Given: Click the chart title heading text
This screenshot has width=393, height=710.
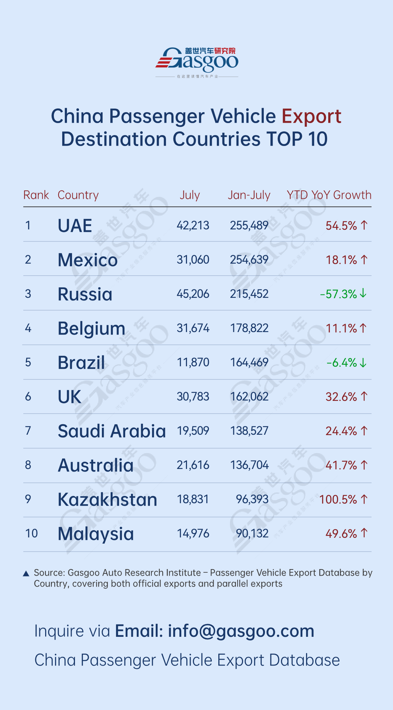Looking at the screenshot, I should point(196,127).
